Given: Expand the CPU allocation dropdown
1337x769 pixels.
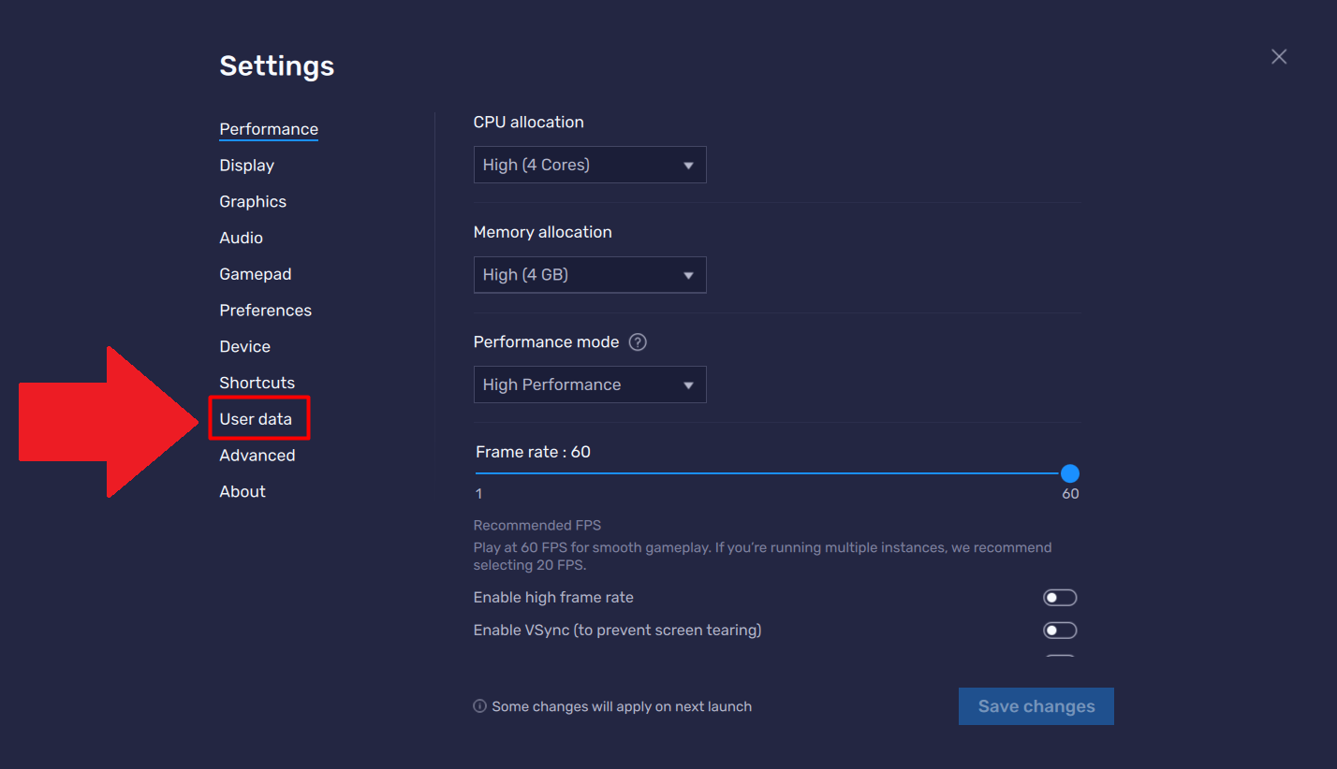Looking at the screenshot, I should coord(590,165).
